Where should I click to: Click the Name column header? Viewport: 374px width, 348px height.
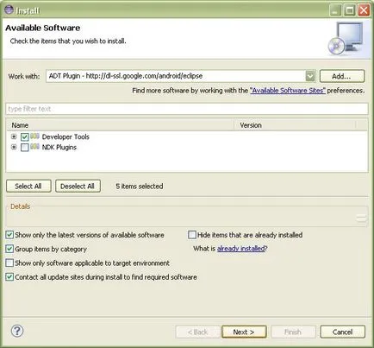click(120, 125)
